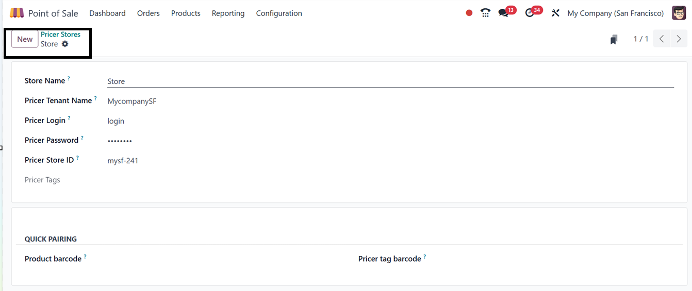Click the Point of Sale app logo

(x=17, y=13)
